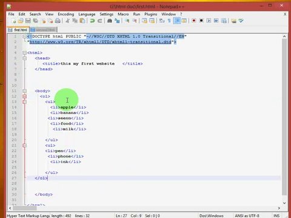Click 'ANSI as UTF-8' status entry
The height and width of the screenshot is (218, 291).
coord(247,216)
